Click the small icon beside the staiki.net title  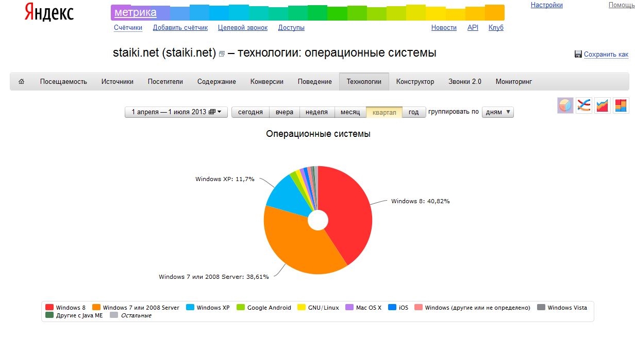(x=222, y=54)
